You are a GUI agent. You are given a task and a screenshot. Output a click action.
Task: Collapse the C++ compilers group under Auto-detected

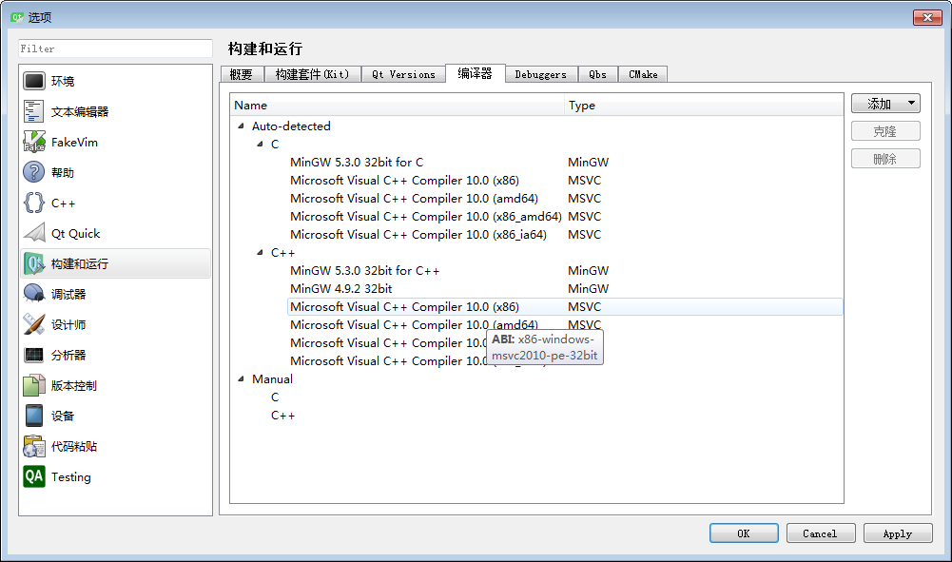260,253
